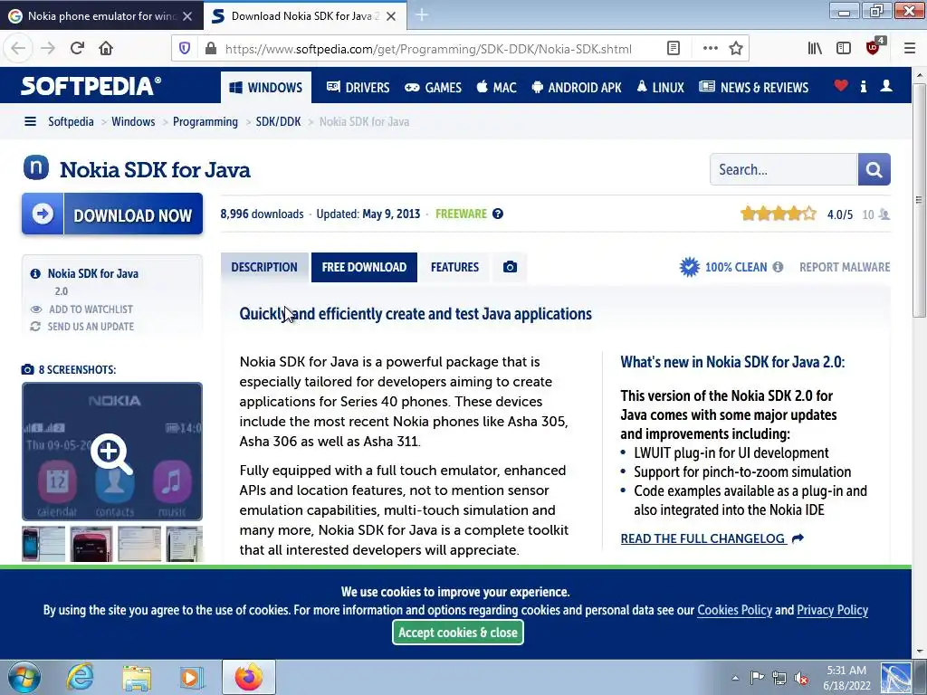Click Report Malware link
Screen dimensions: 927x695
845,267
